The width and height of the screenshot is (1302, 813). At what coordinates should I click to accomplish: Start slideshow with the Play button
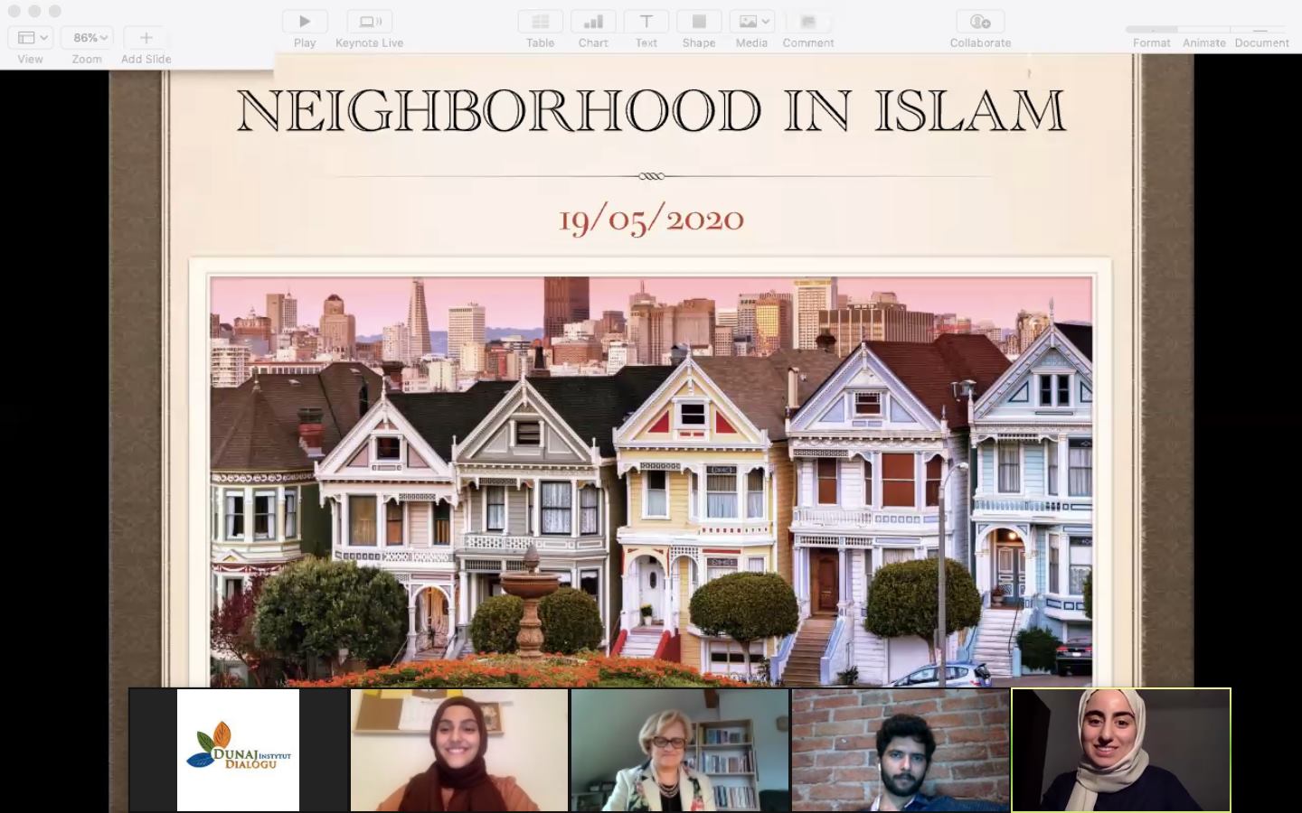pyautogui.click(x=305, y=22)
